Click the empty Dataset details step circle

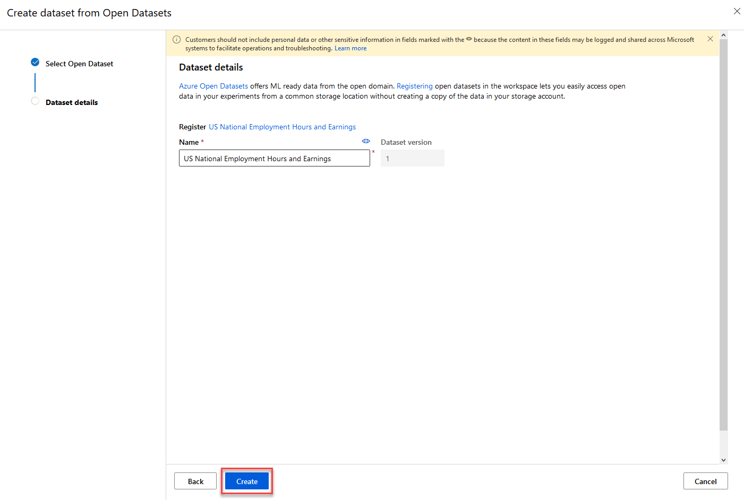pos(35,101)
